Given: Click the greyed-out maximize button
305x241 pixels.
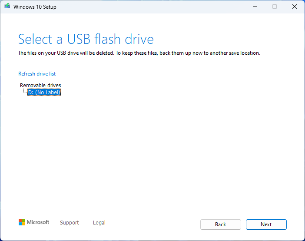Looking at the screenshot, I should [275, 7].
